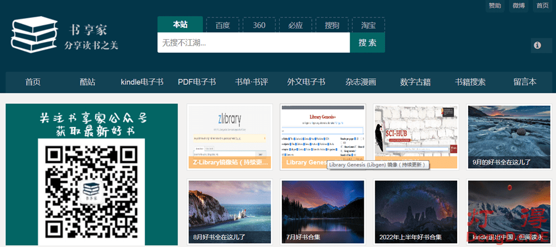
Task: Choose the 淘宝 search tab
Action: click(x=368, y=25)
